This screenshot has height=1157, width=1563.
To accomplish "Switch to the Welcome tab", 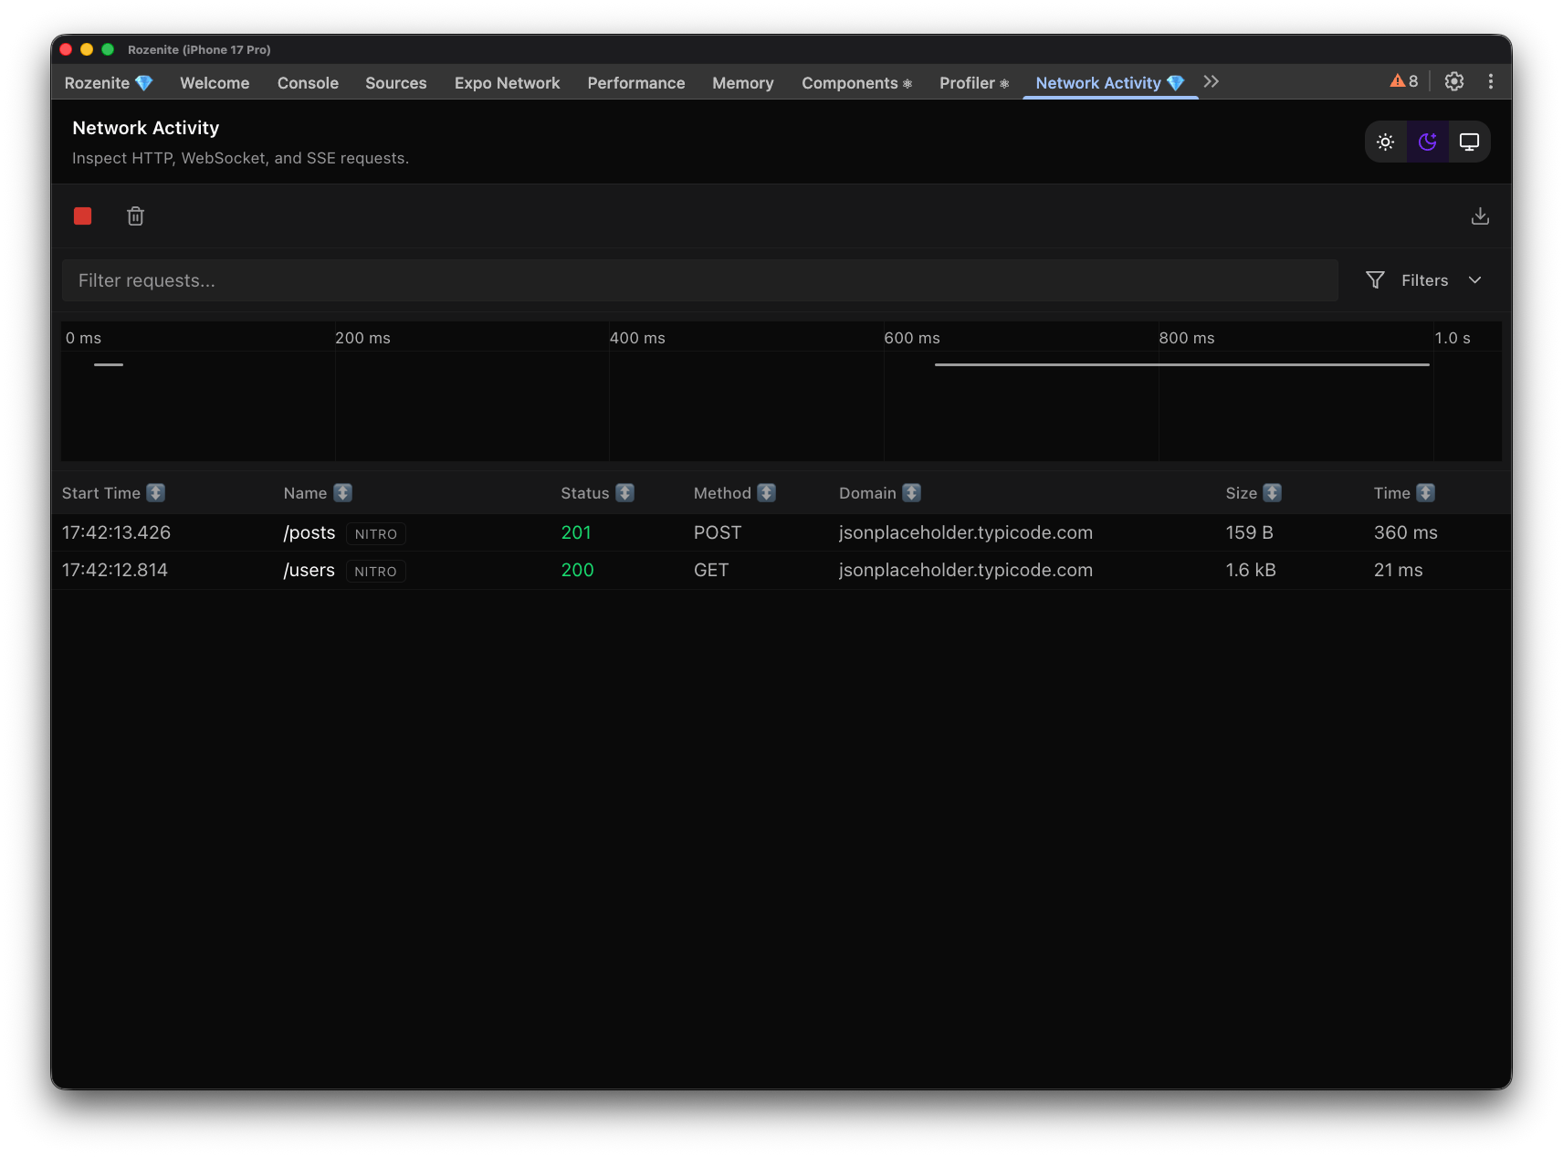I will pyautogui.click(x=215, y=82).
